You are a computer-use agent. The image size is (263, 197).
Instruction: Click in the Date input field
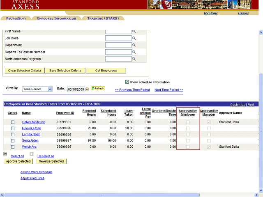point(76,89)
